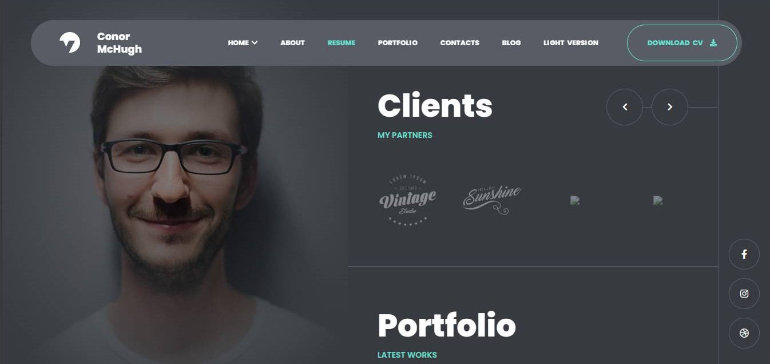Expand the Home menu chevron
The image size is (770, 364).
(255, 43)
